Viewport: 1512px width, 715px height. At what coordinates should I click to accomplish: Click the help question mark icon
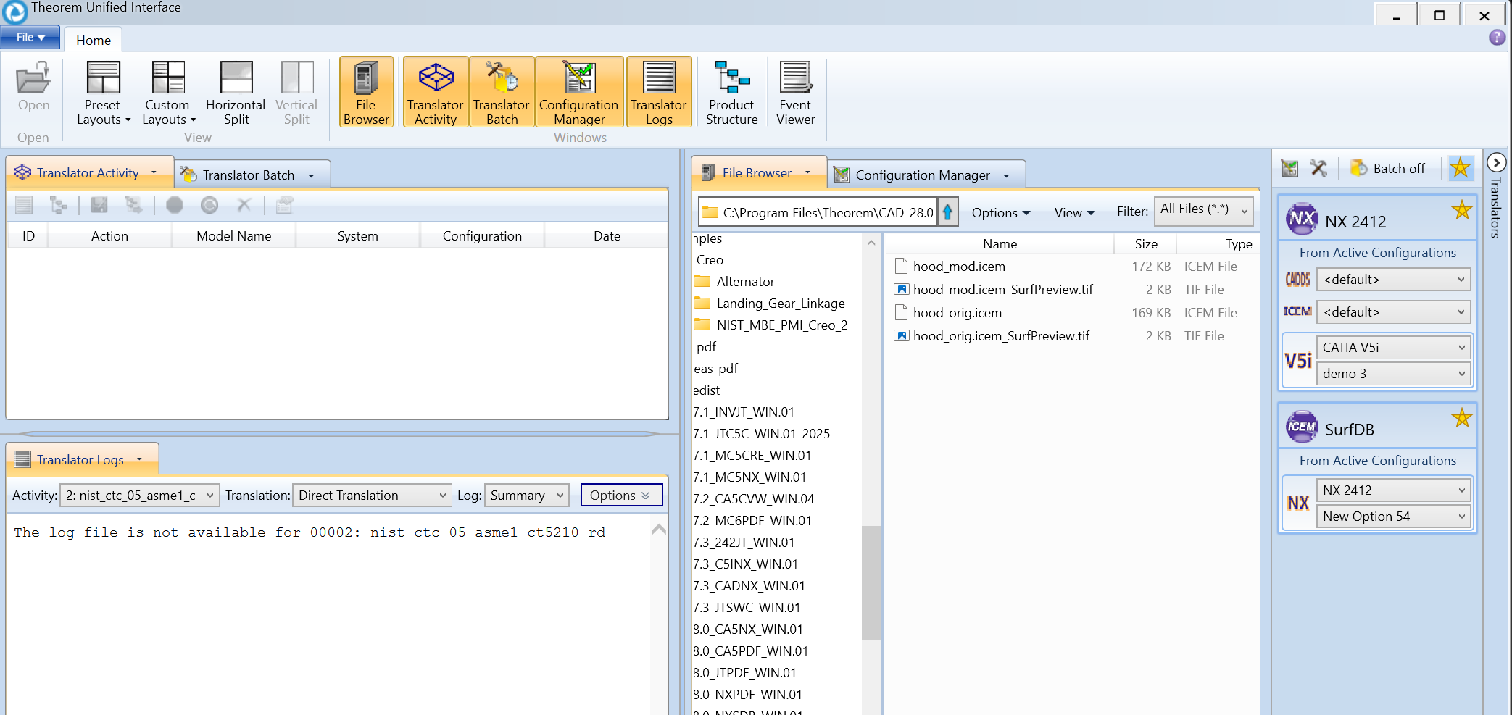(1497, 38)
